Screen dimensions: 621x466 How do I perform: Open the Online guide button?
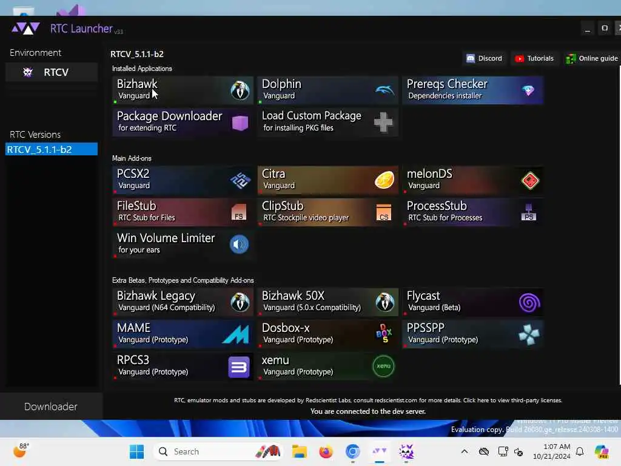point(592,58)
